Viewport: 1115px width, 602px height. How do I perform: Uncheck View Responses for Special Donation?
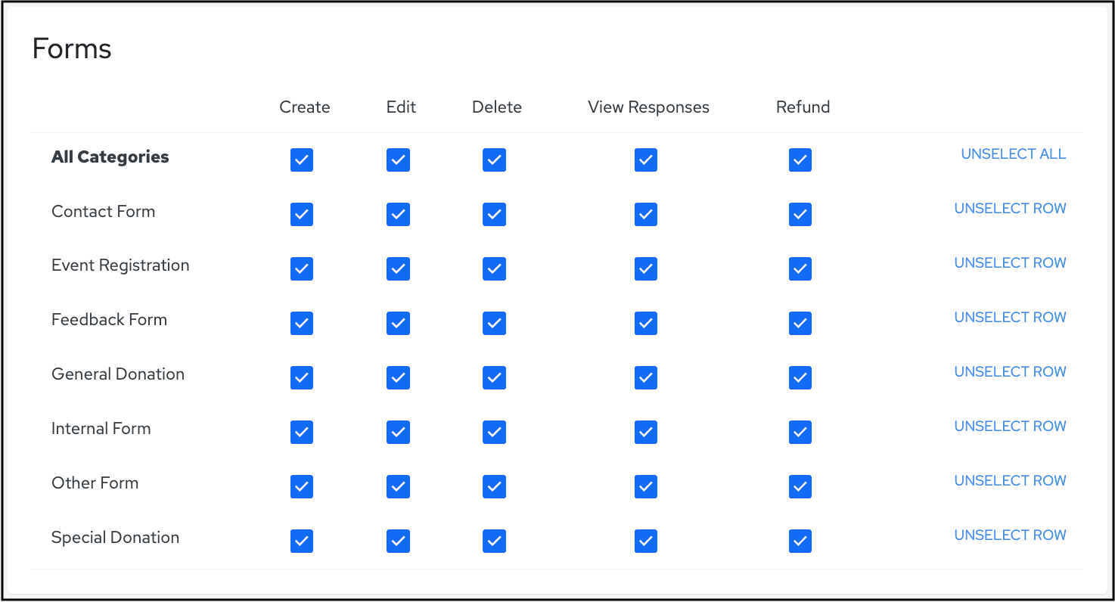pyautogui.click(x=646, y=541)
